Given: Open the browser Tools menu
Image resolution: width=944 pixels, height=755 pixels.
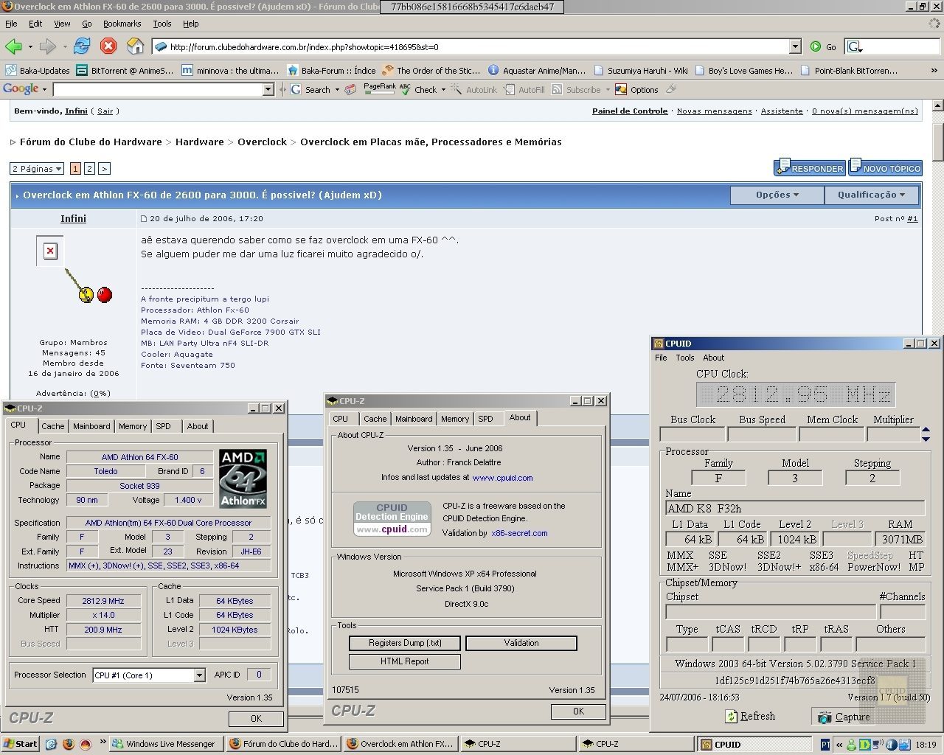Looking at the screenshot, I should (162, 24).
